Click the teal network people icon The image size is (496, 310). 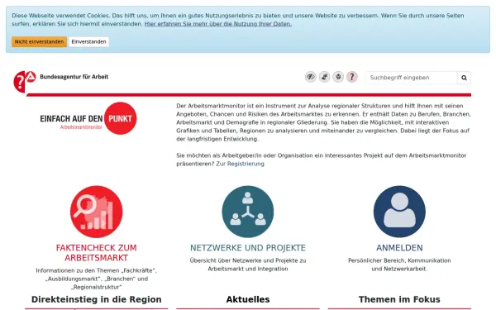248,212
